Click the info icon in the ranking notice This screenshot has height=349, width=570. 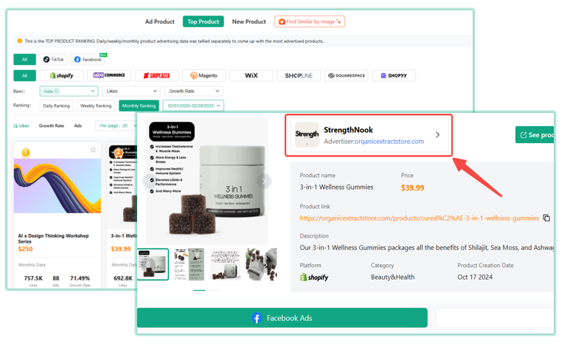20,41
